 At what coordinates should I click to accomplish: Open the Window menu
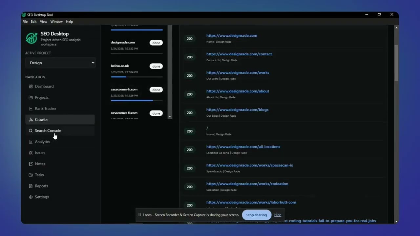[56, 22]
